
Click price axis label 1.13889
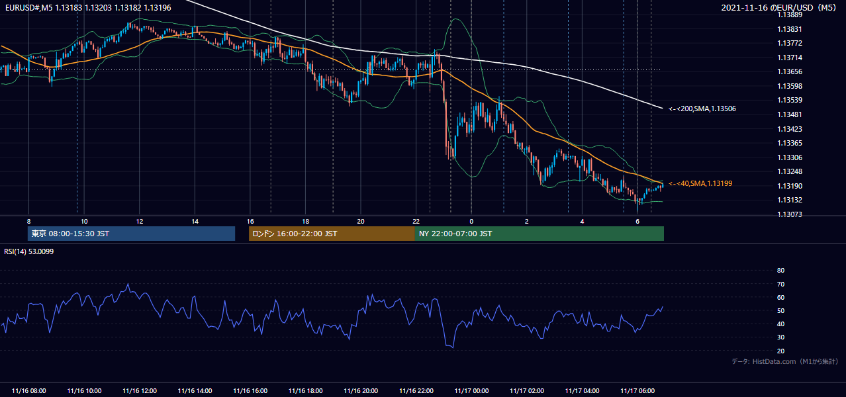[790, 15]
